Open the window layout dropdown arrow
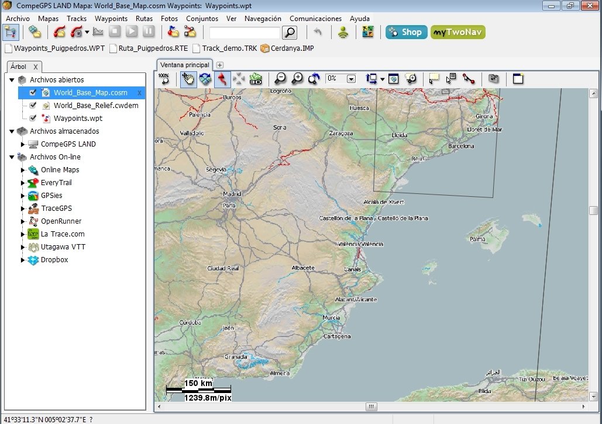The height and width of the screenshot is (424, 602). click(x=382, y=79)
